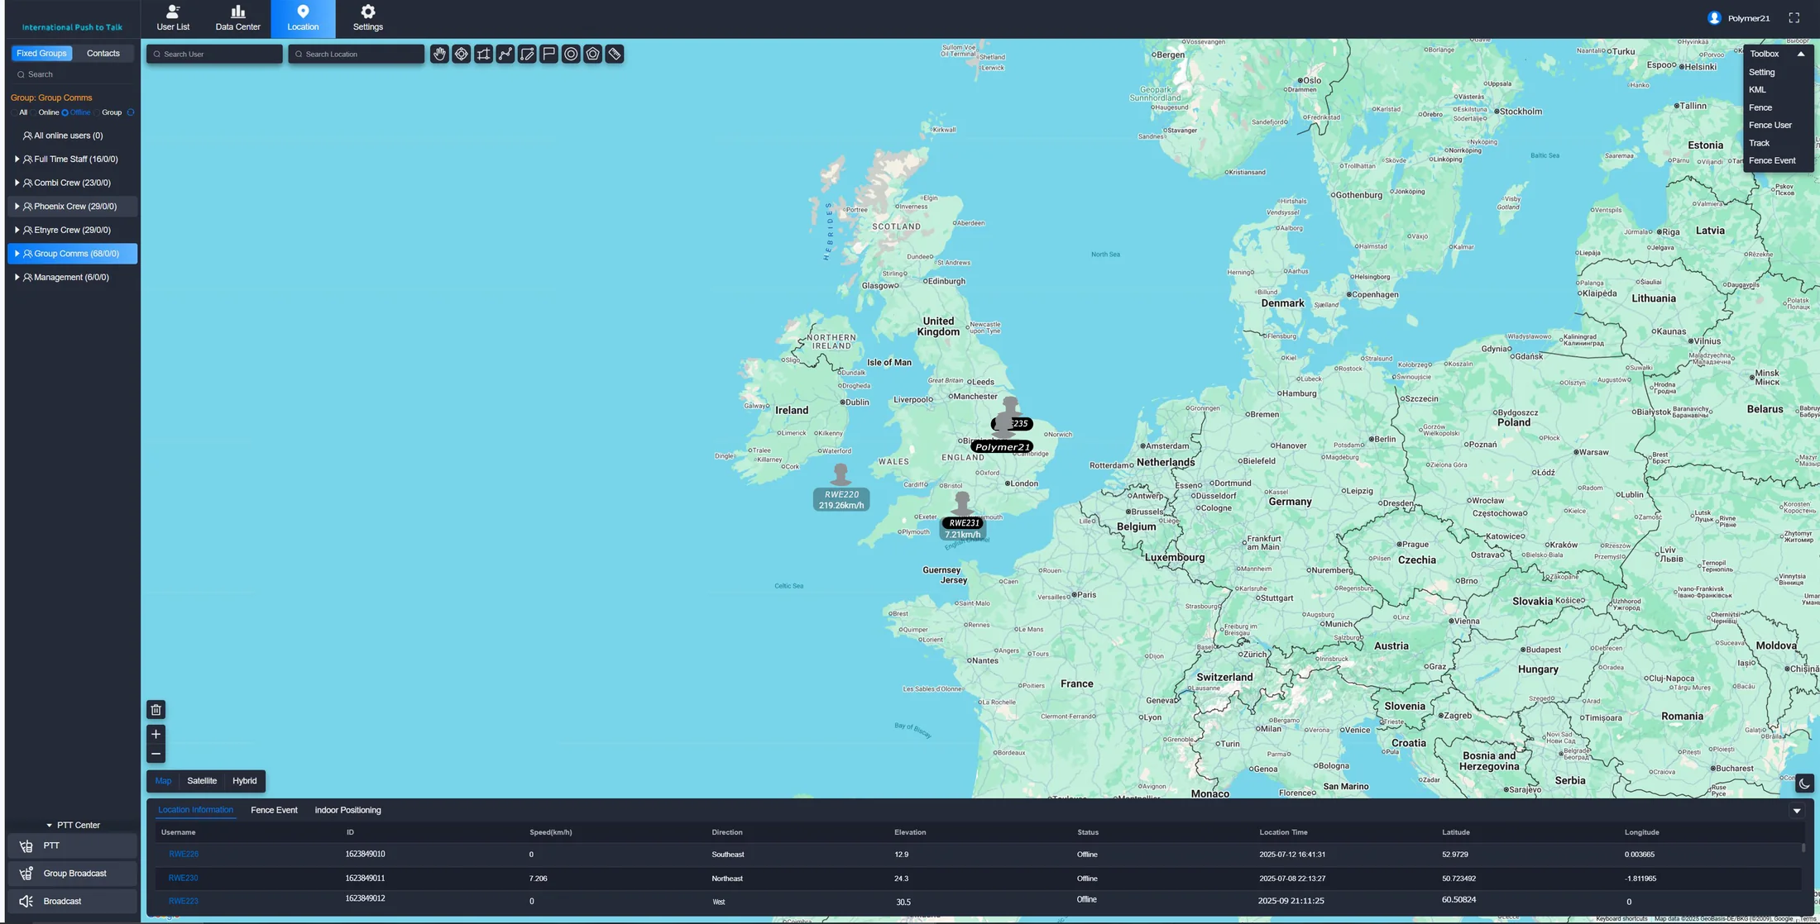Screen dimensions: 1820x924
Task: Expand the Etnyre Crew group
Action: 17,230
